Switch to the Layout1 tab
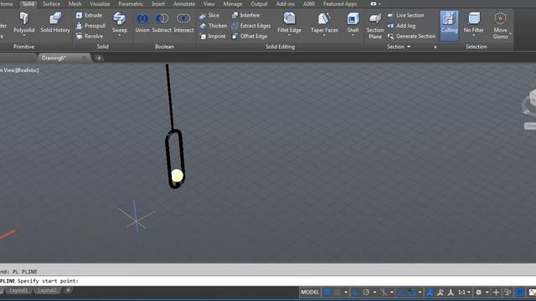 pos(18,290)
